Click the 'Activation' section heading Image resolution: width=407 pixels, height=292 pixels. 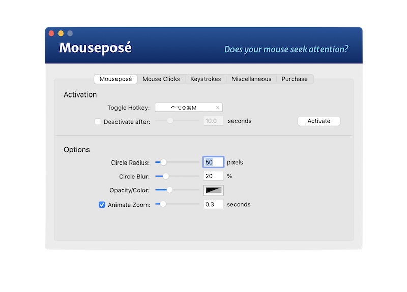[x=80, y=95]
